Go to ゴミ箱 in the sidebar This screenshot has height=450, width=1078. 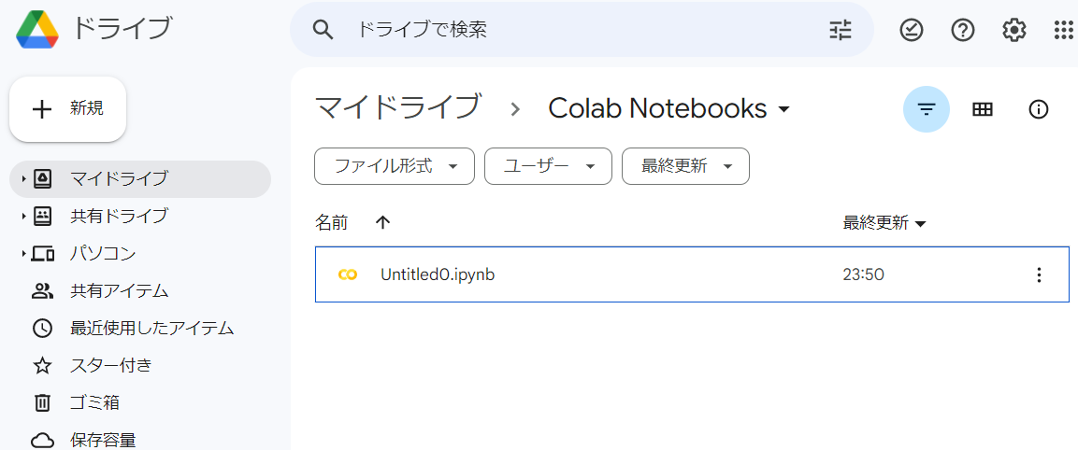tap(94, 402)
